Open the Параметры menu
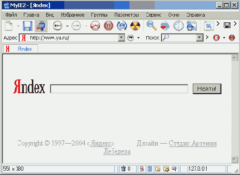The image size is (240, 175). [x=127, y=15]
